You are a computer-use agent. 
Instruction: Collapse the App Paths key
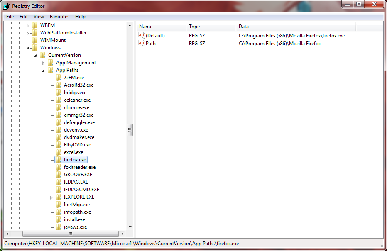click(44, 71)
